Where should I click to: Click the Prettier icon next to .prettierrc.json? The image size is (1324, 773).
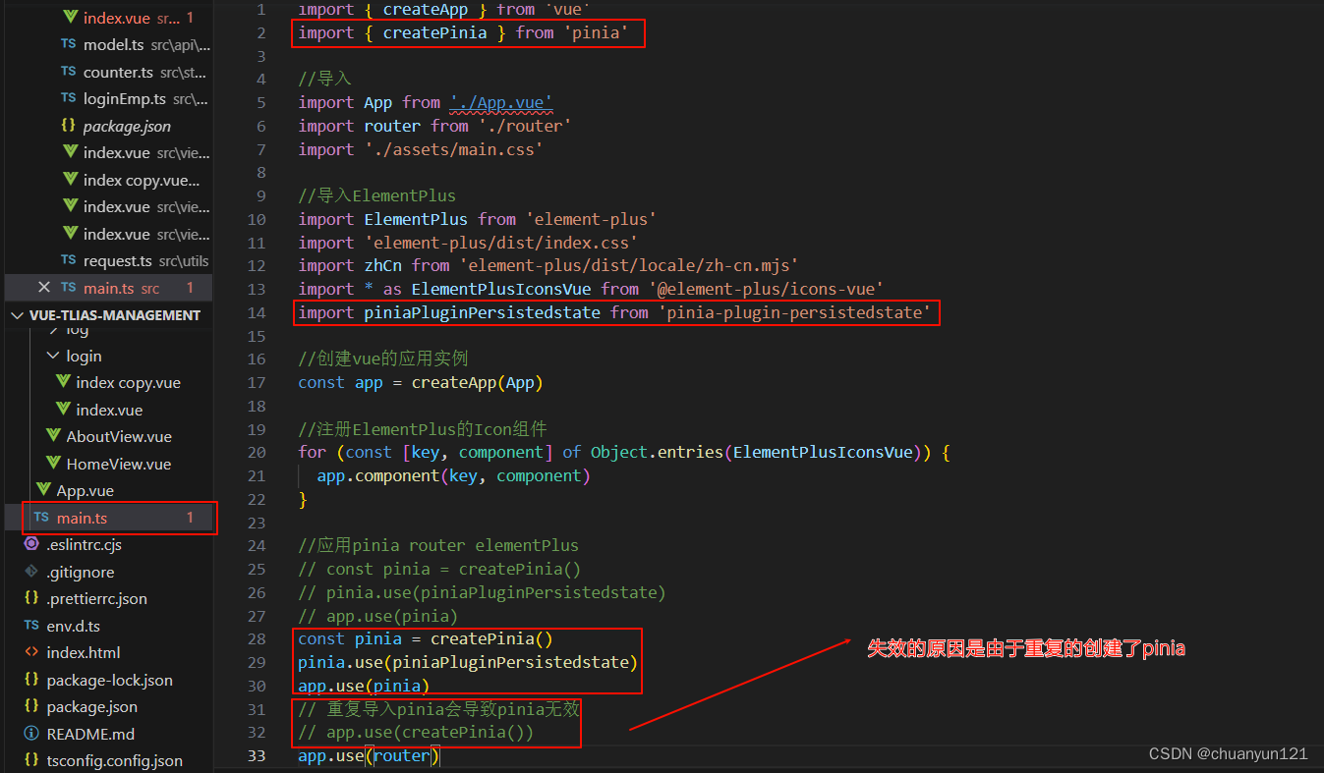coord(30,598)
